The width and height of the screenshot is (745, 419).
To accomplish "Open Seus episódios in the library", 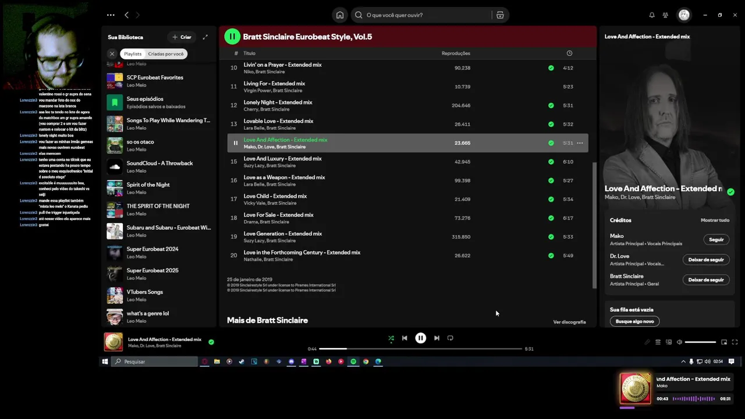I will (159, 102).
